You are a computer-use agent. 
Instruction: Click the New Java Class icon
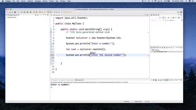(x=36, y=12)
